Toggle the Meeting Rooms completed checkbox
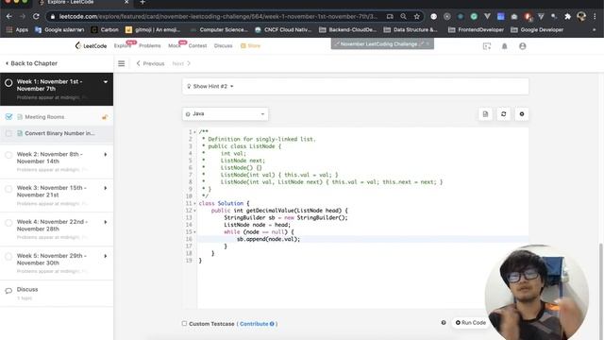This screenshot has width=604, height=340. click(x=8, y=117)
